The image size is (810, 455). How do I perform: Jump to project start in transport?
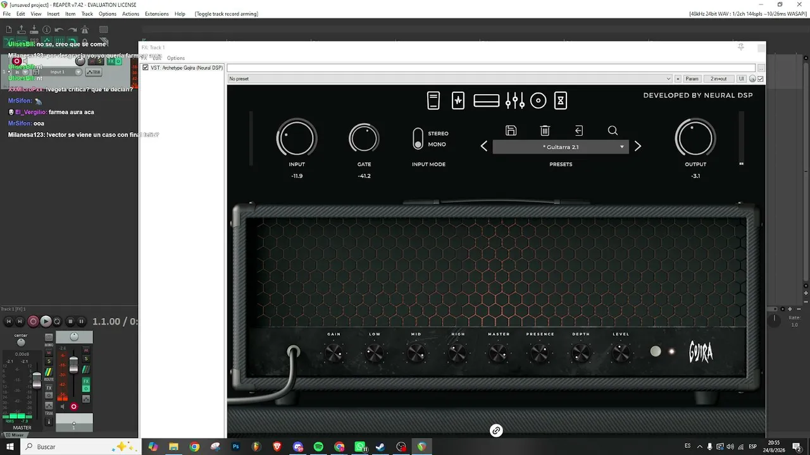click(9, 322)
